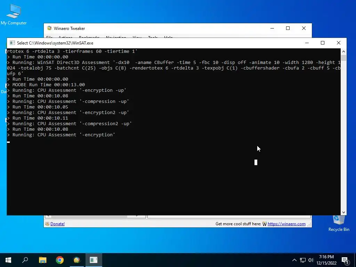The width and height of the screenshot is (356, 267).
Task: Open the network status tray icon
Action: [x=303, y=260]
